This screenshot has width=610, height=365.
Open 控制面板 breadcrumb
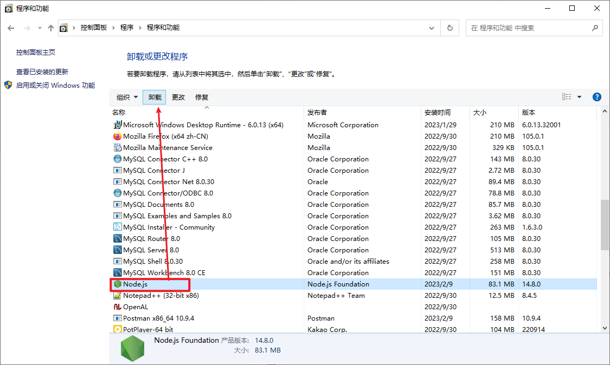tap(94, 28)
